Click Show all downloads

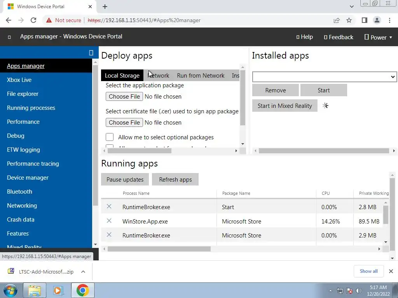pyautogui.click(x=368, y=271)
